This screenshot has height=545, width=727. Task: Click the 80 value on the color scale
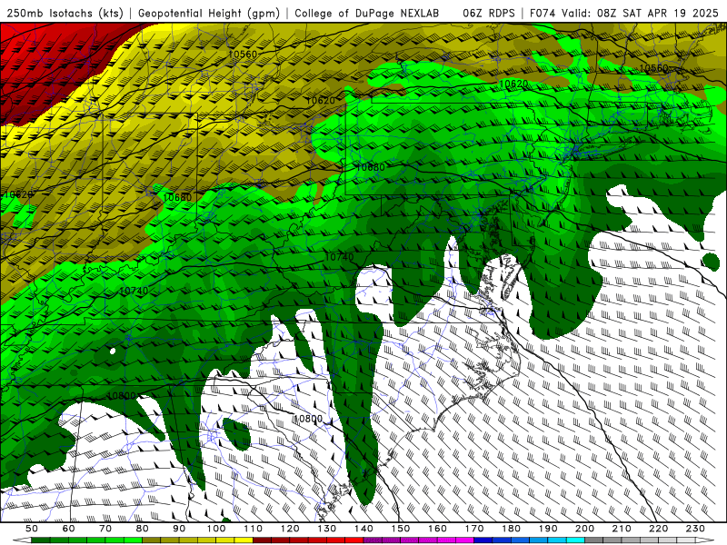pyautogui.click(x=143, y=529)
